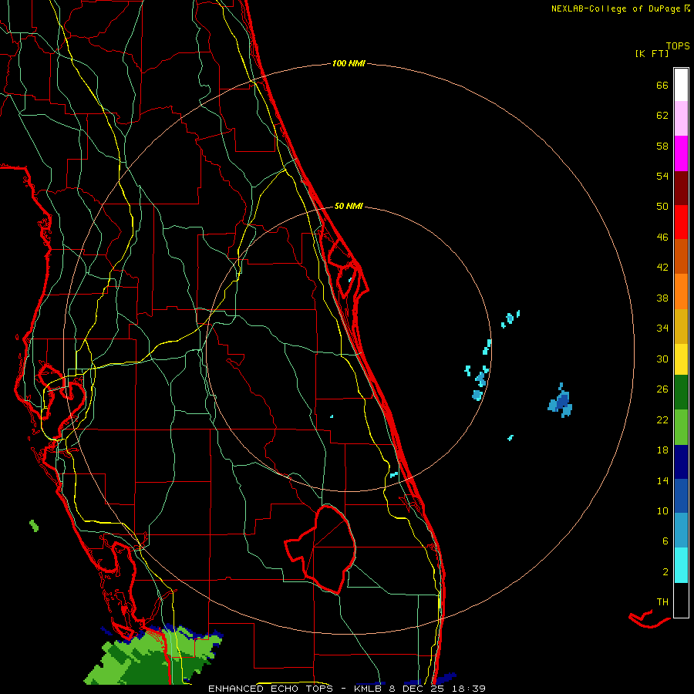
Task: Click the 62 legend value
Action: tap(662, 116)
